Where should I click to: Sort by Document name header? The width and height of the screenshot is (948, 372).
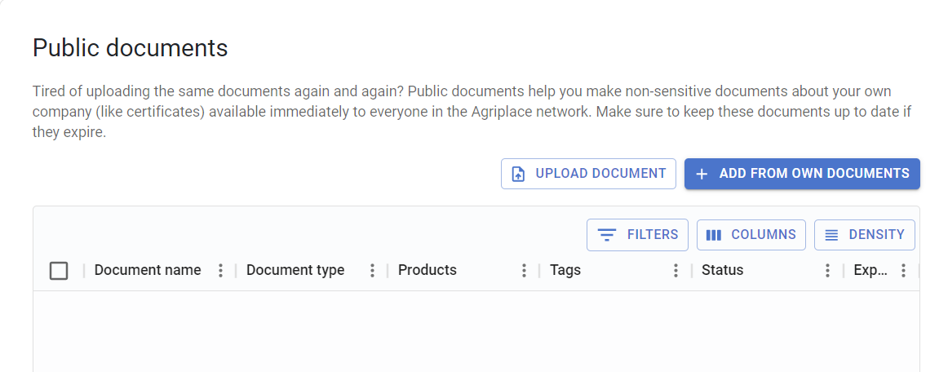pyautogui.click(x=148, y=270)
